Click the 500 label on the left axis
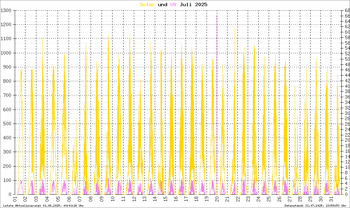Viewport: 350px width, 208px height. coord(8,124)
